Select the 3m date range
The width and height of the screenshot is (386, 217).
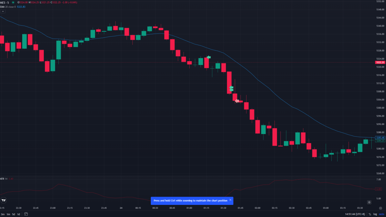(x=3, y=214)
